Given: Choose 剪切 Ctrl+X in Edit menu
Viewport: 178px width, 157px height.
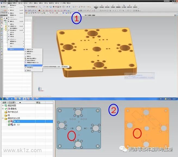Looking at the screenshot, I should coord(16,10).
